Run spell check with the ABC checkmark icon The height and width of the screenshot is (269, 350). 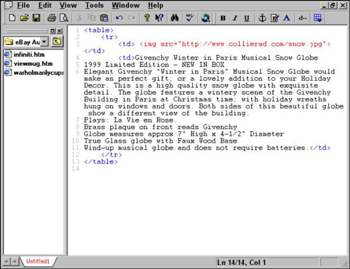point(190,17)
